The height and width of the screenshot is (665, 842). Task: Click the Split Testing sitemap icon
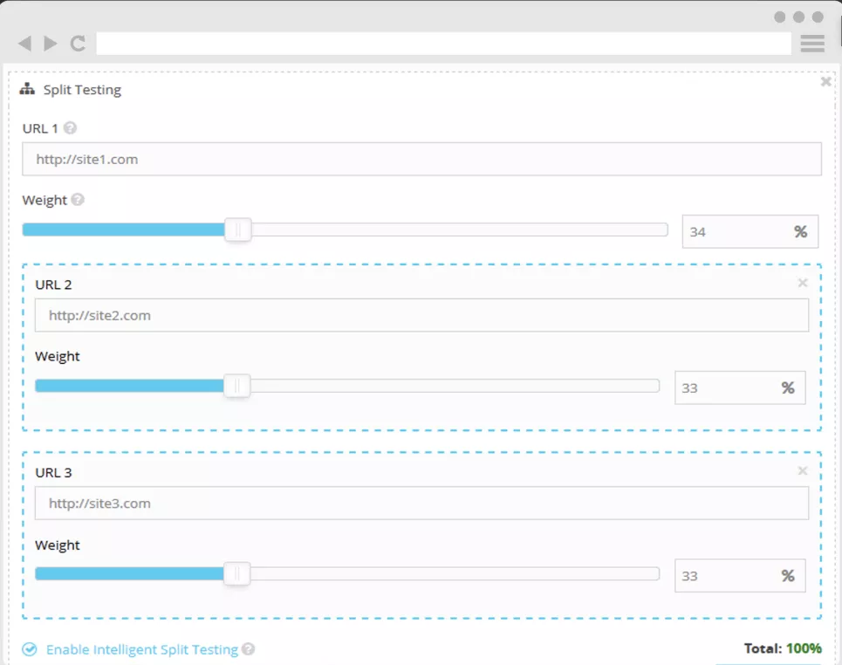[27, 89]
